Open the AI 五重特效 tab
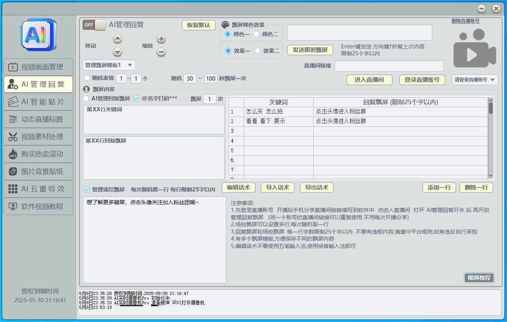This screenshot has height=322, width=507. (38, 189)
